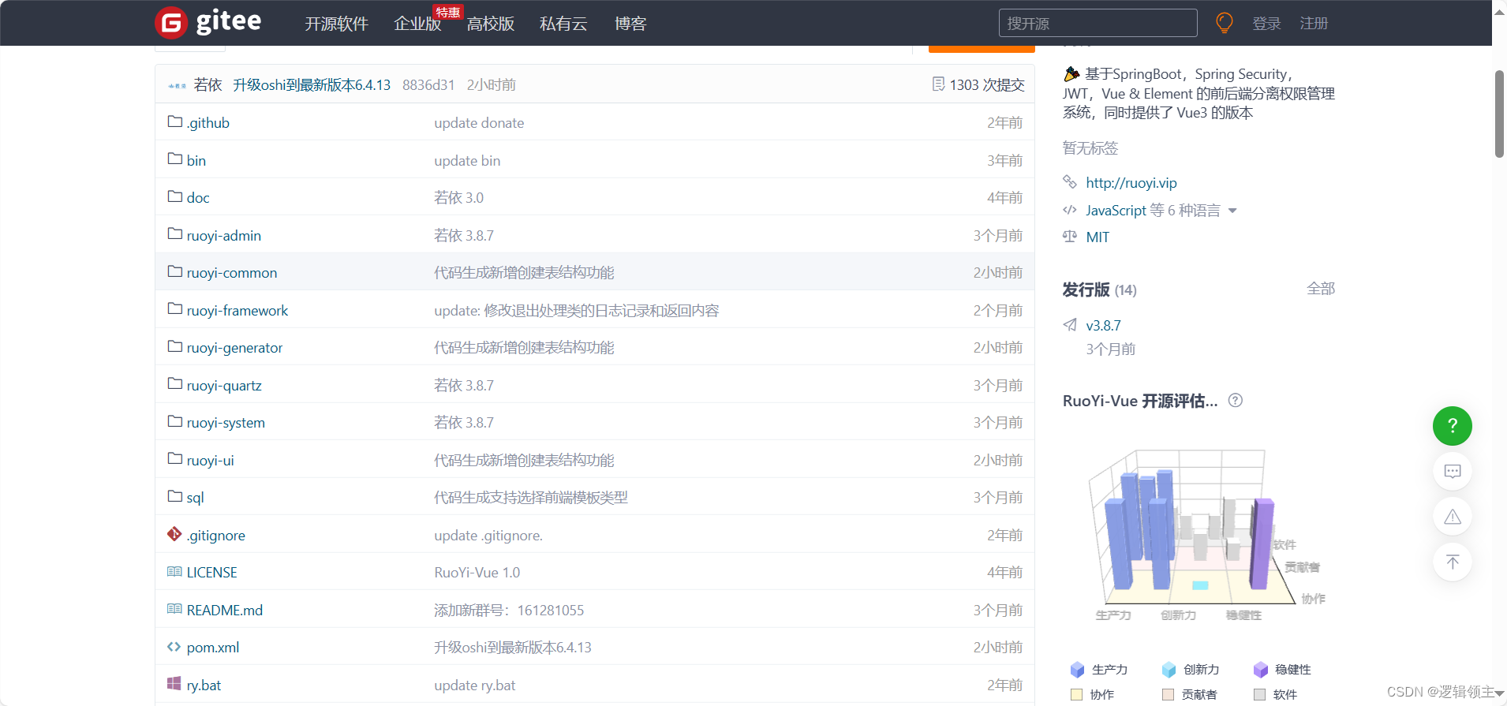Click the ruoyi-admin folder icon

click(x=174, y=234)
